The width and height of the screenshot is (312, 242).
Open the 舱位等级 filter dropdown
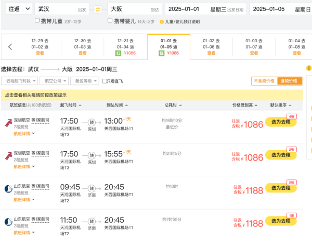pos(85,81)
